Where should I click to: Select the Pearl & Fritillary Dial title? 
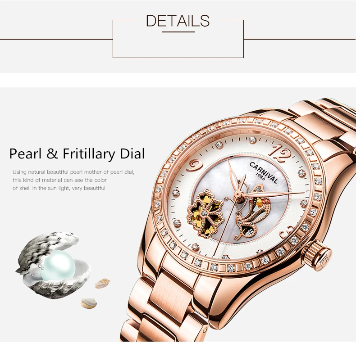77,154
